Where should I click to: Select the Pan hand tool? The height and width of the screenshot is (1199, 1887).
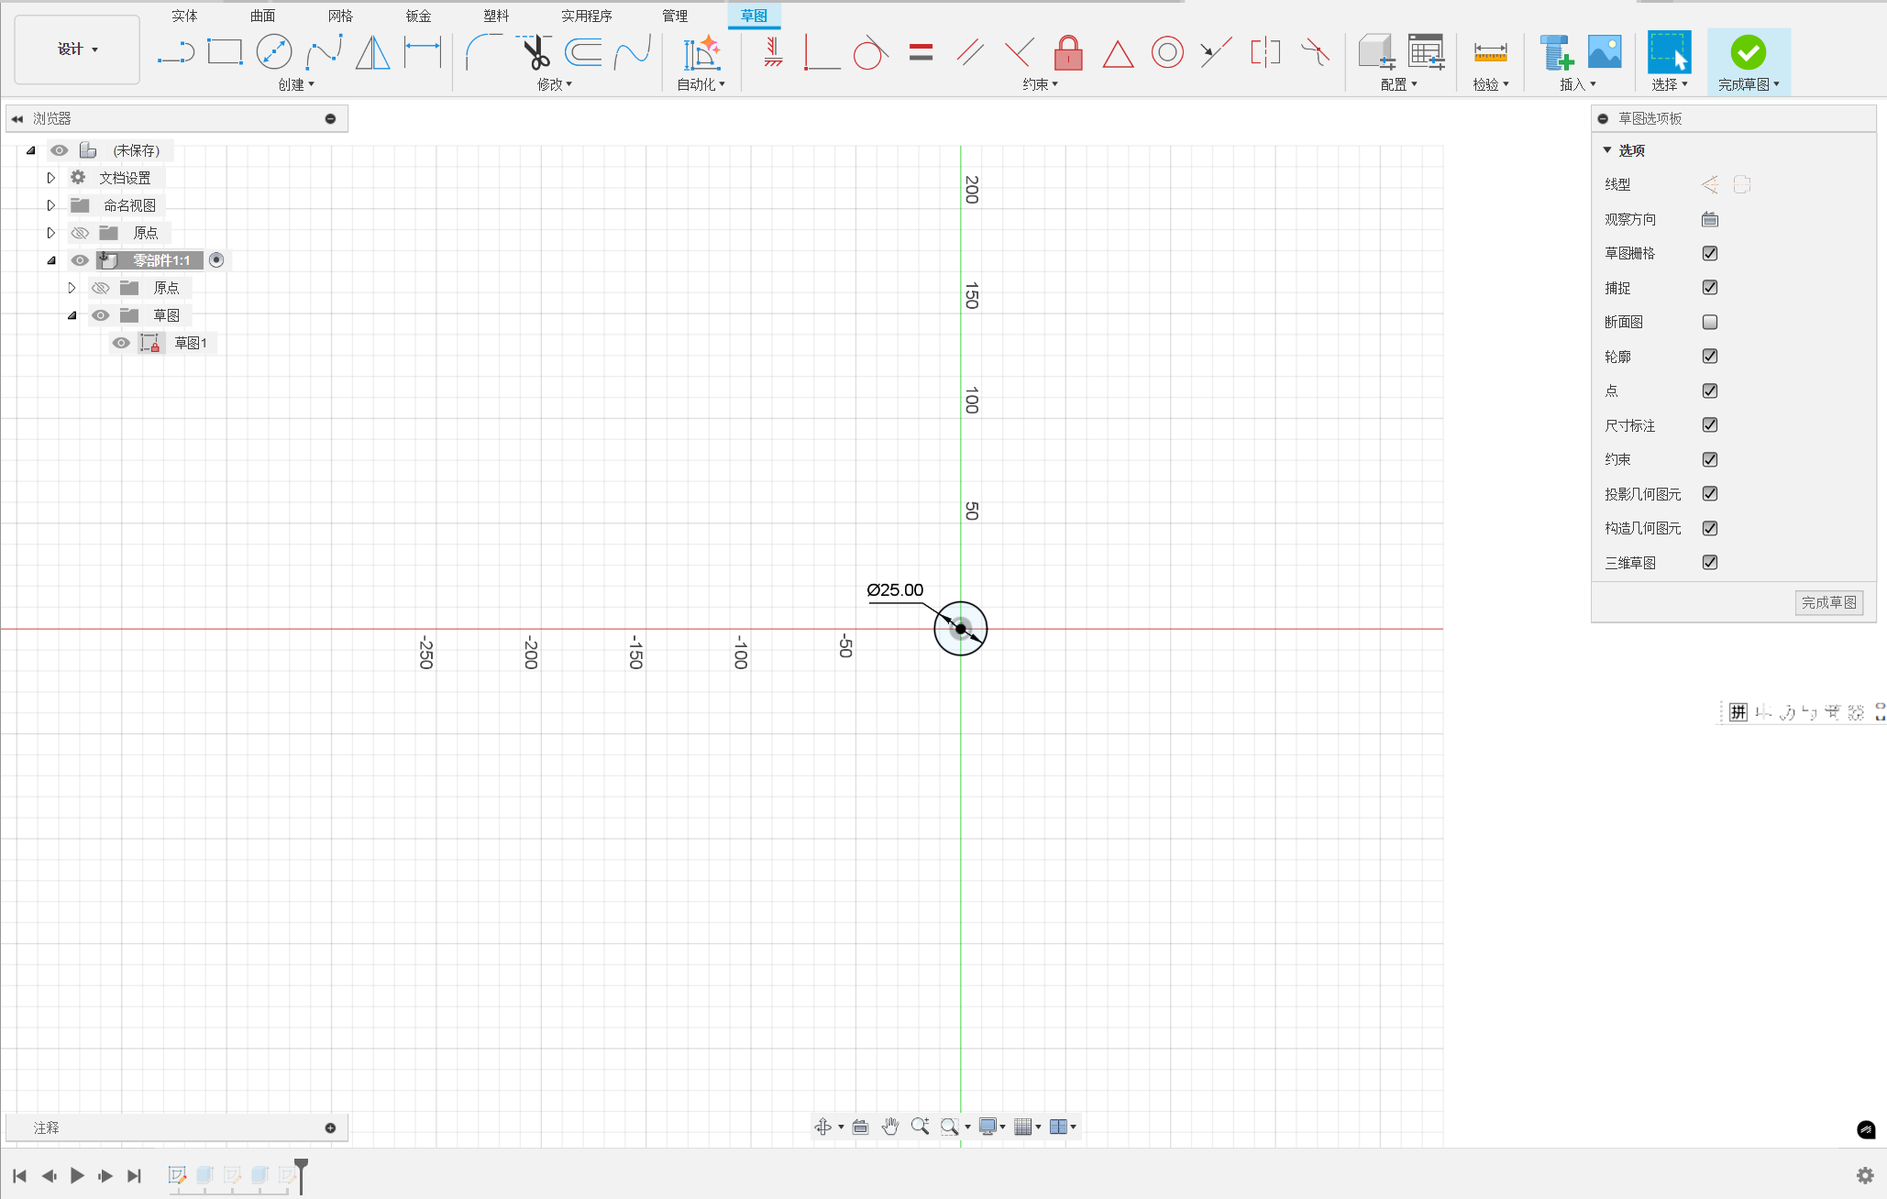[889, 1127]
